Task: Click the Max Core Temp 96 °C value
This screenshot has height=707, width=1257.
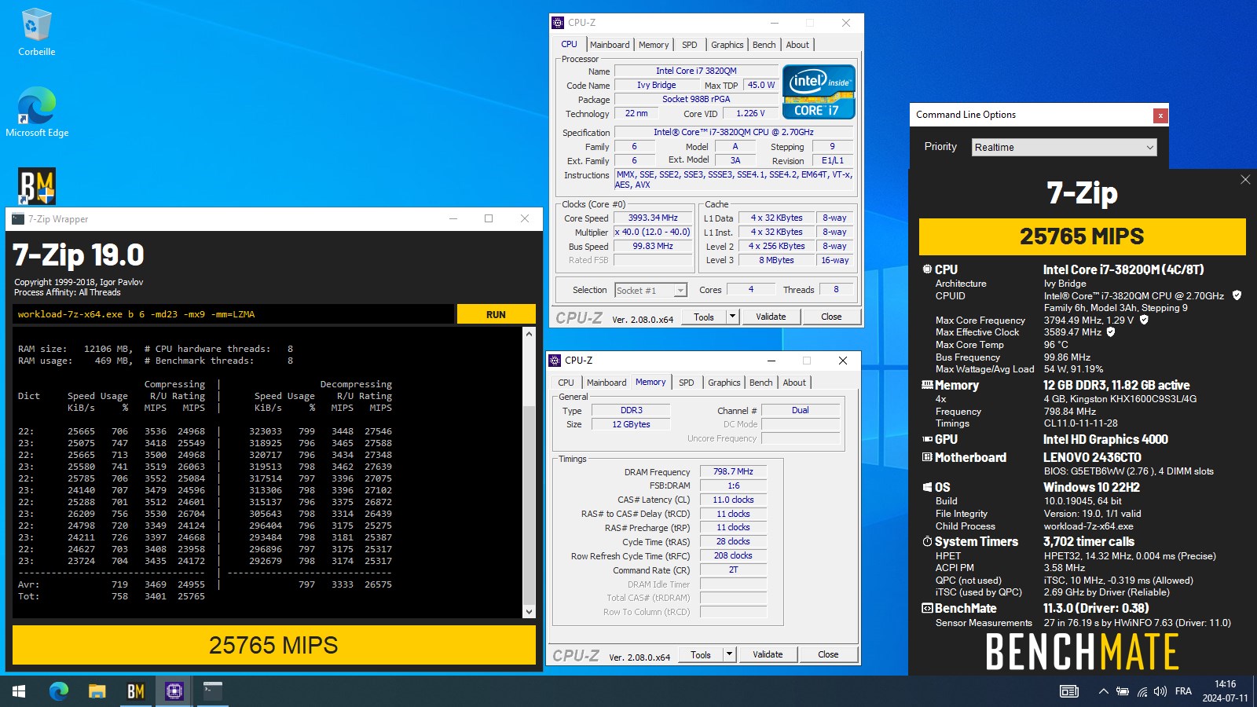Action: pos(1056,344)
